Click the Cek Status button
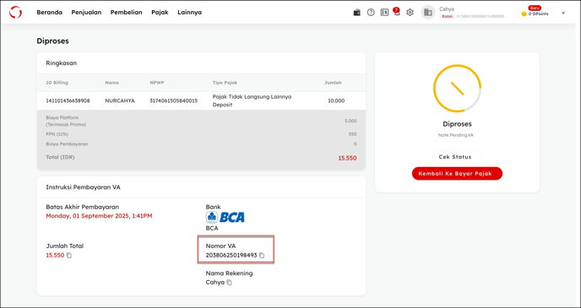The height and width of the screenshot is (308, 581). click(457, 157)
